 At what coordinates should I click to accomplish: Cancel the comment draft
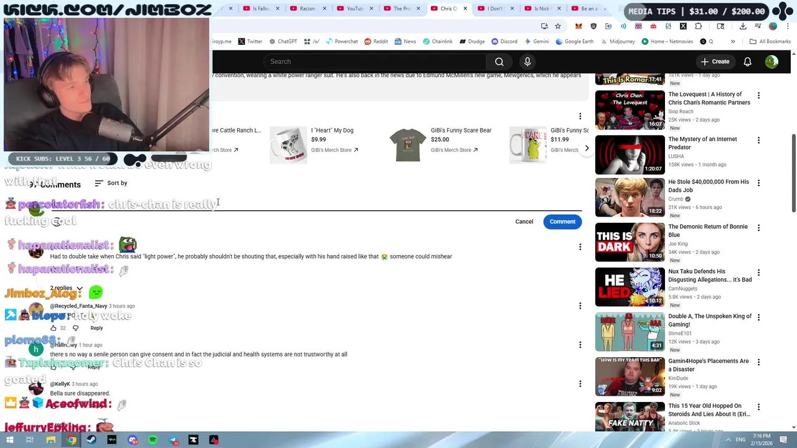(x=524, y=222)
